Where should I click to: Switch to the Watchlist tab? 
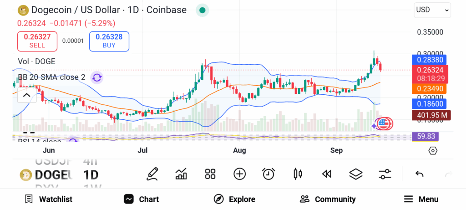[48, 199]
